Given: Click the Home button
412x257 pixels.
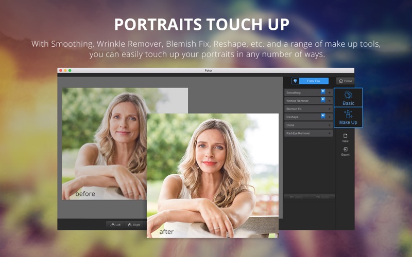Looking at the screenshot, I should (x=345, y=81).
